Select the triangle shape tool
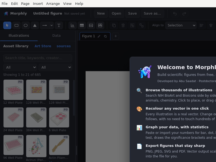 point(35,25)
